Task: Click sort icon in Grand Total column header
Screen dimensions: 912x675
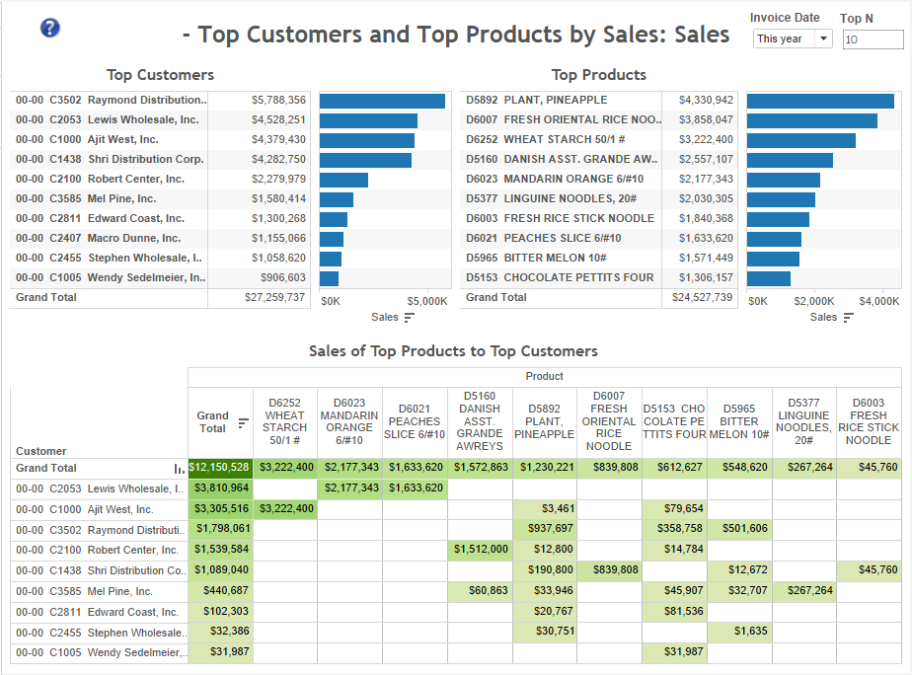Action: pyautogui.click(x=244, y=423)
